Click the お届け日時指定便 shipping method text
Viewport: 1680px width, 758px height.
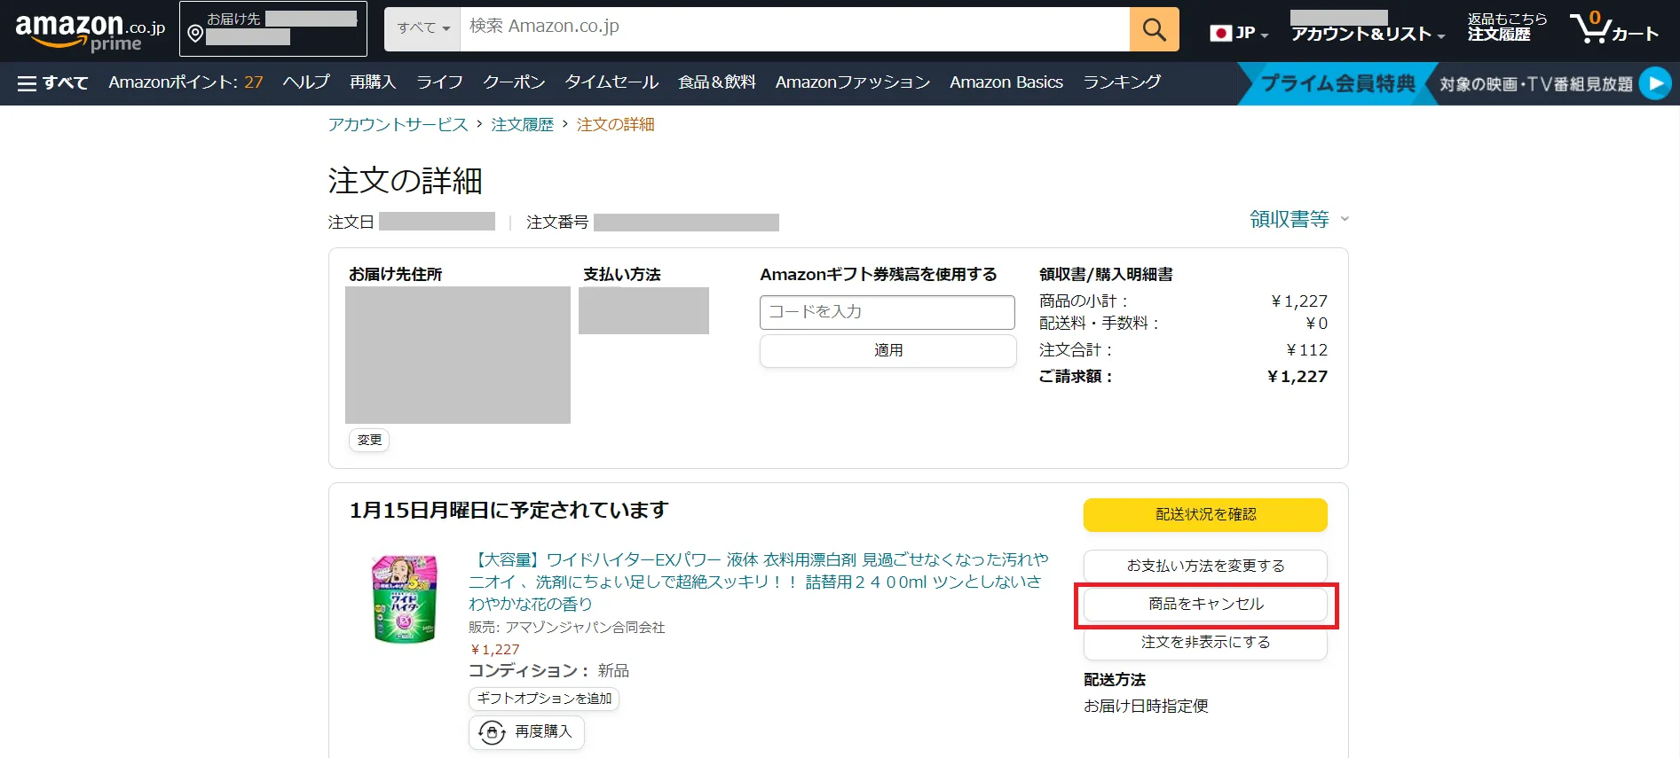[x=1146, y=707]
